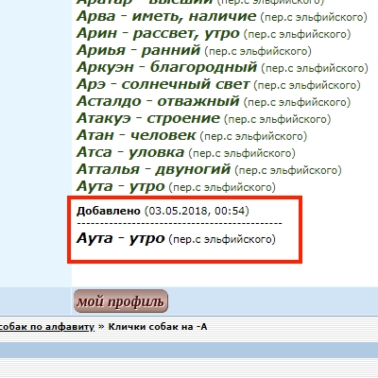Select the 'Добавлено' timestamp 03.05.2018, 00:54
This screenshot has height=378, width=378.
pyautogui.click(x=197, y=211)
